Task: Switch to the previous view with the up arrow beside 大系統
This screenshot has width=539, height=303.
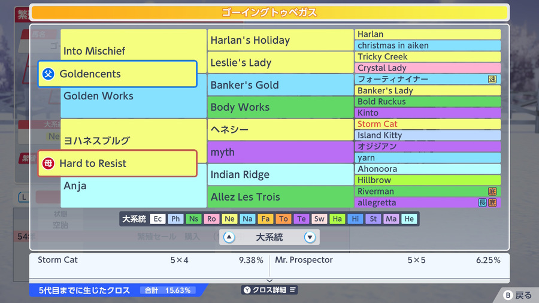Action: click(x=229, y=237)
